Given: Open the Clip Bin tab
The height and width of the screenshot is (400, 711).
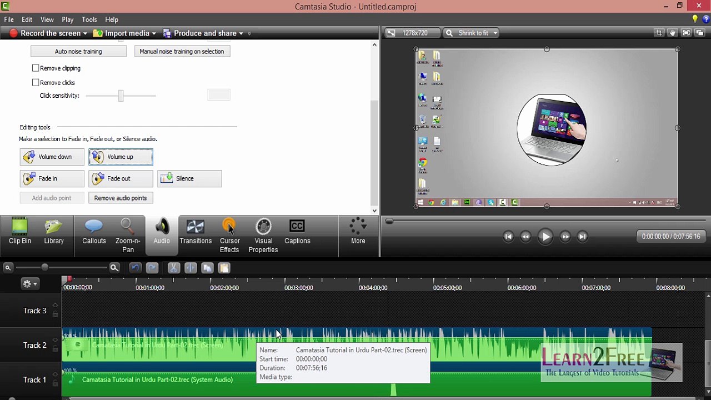Looking at the screenshot, I should pyautogui.click(x=19, y=231).
